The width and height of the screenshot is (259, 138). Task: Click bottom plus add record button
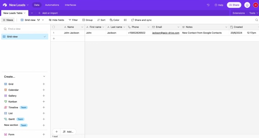[56, 132]
